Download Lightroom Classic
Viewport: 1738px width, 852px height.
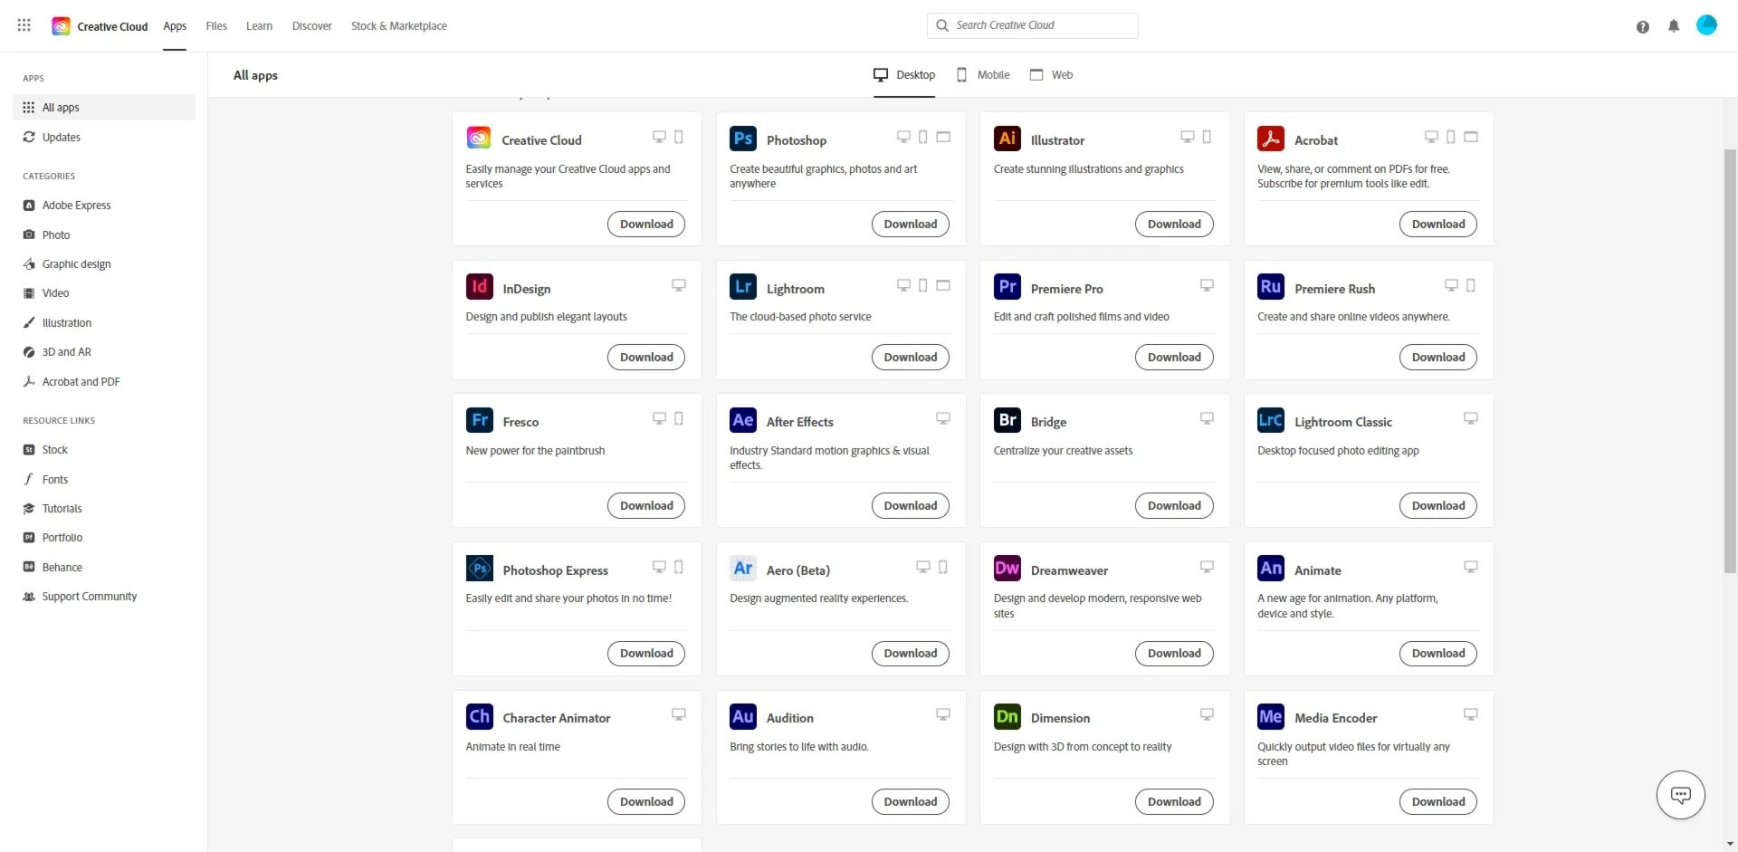coord(1438,506)
